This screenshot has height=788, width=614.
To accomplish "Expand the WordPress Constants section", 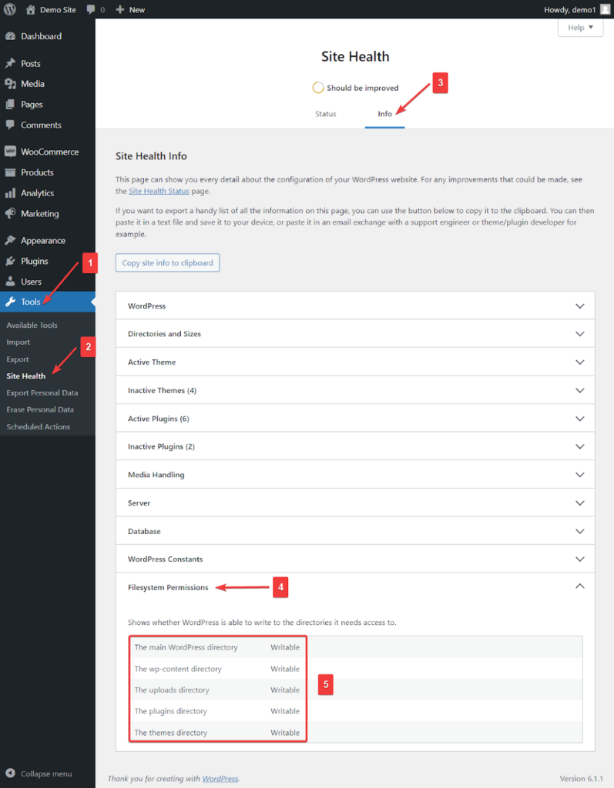I will coord(355,559).
